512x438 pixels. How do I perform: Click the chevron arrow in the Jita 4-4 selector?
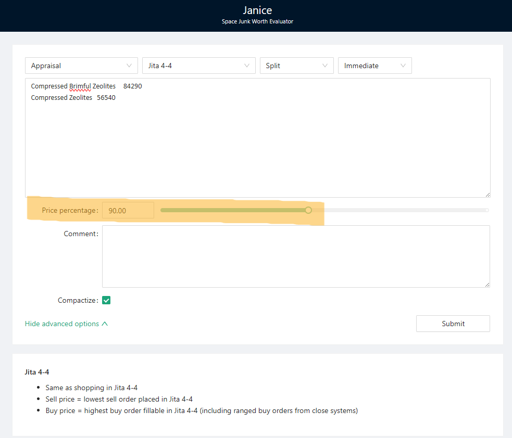(x=247, y=66)
